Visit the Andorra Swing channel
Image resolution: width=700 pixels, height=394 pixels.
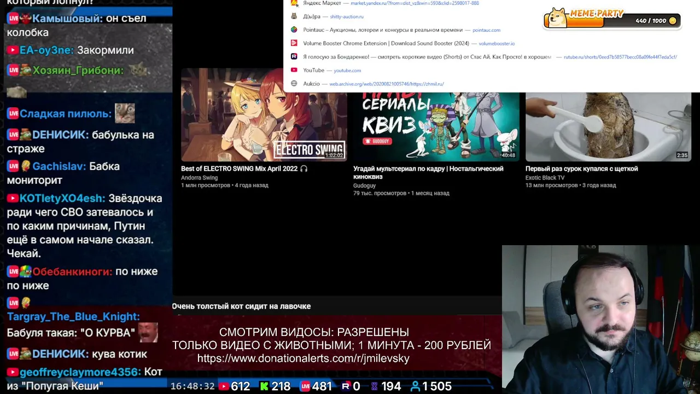coord(199,178)
